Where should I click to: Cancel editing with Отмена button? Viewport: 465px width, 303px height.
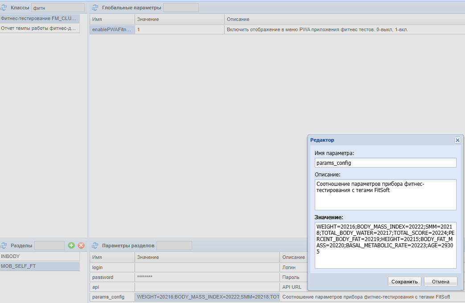tap(440, 282)
